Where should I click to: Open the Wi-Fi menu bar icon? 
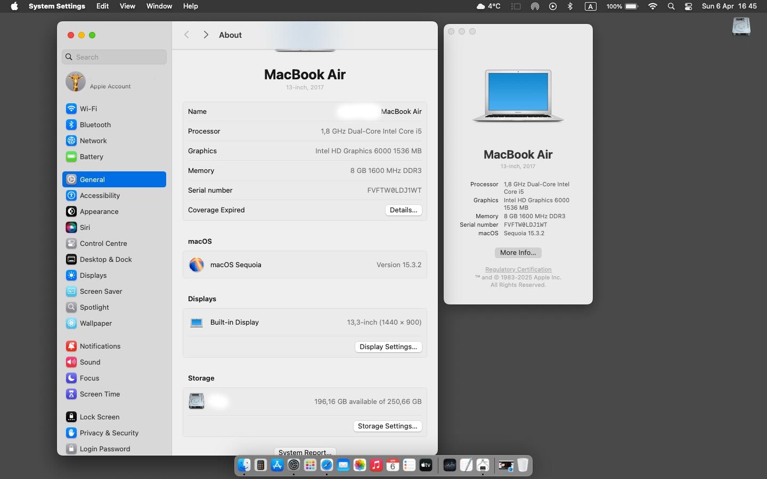pyautogui.click(x=652, y=6)
